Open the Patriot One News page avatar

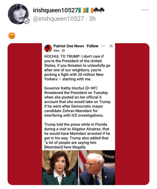click(48, 48)
